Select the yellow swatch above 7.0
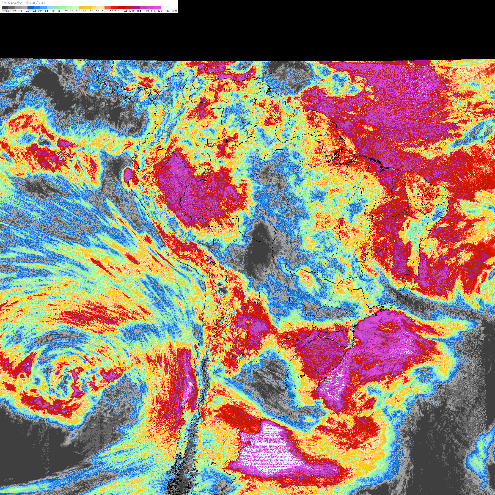 (x=88, y=7)
